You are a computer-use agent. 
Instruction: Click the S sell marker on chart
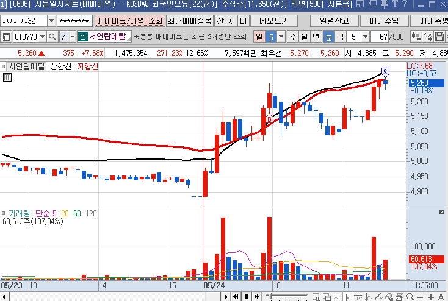[x=385, y=72]
